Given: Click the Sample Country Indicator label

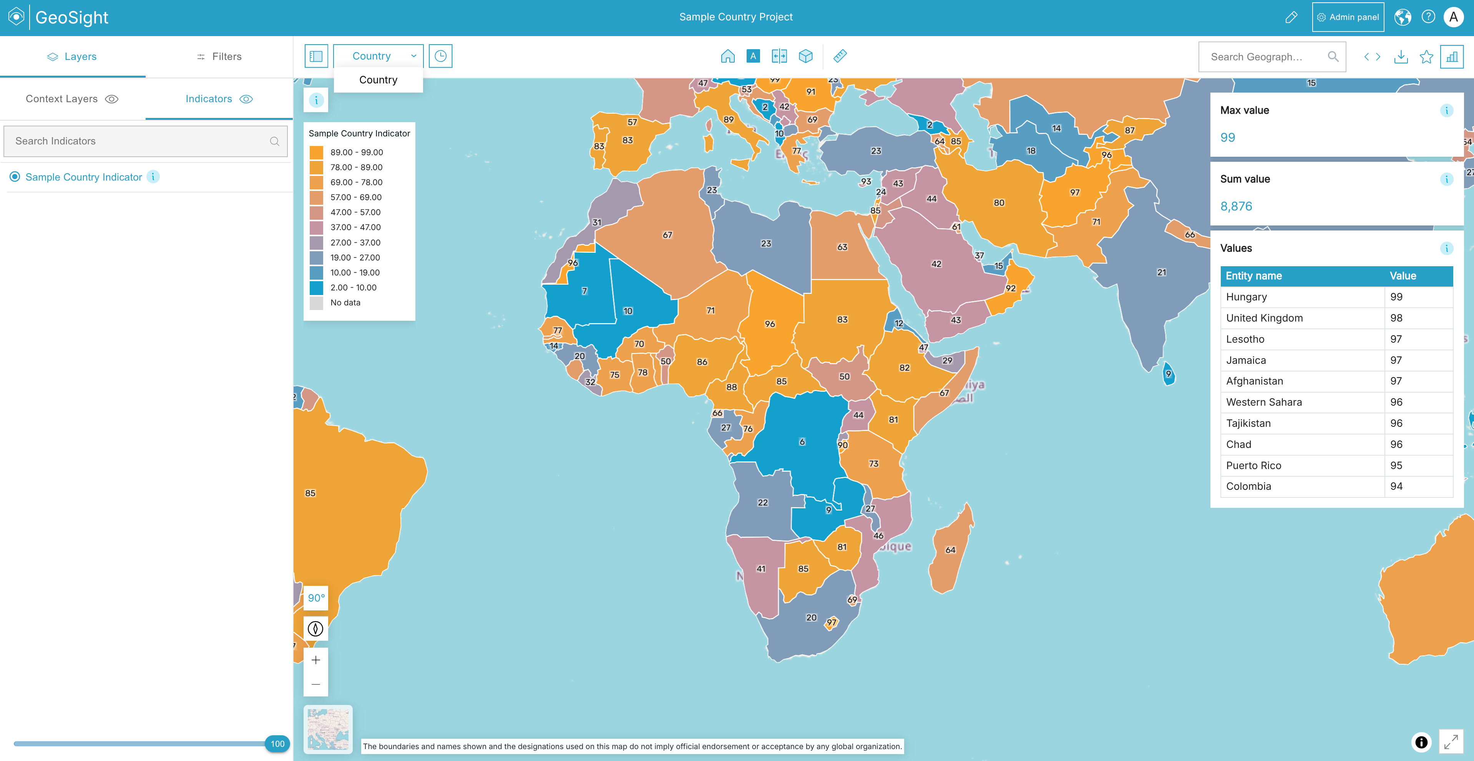Looking at the screenshot, I should (x=83, y=177).
